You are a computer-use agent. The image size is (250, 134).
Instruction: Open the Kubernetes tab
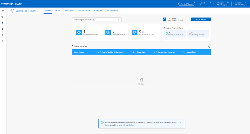[x=98, y=11]
